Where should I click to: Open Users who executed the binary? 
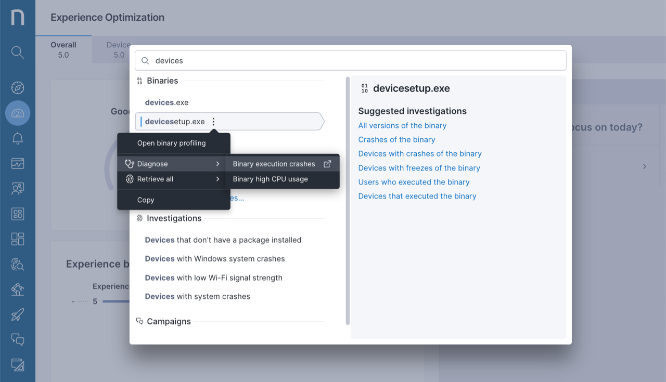point(414,182)
